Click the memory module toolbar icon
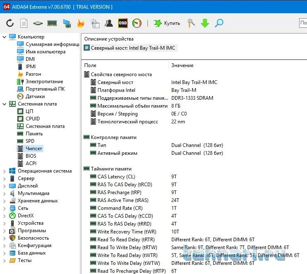The image size is (307, 274). click(x=52, y=23)
